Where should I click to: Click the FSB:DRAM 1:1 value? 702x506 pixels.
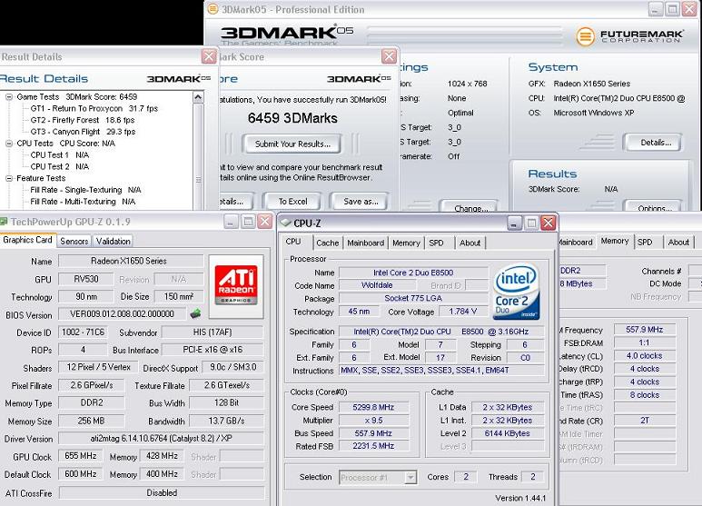(x=644, y=342)
